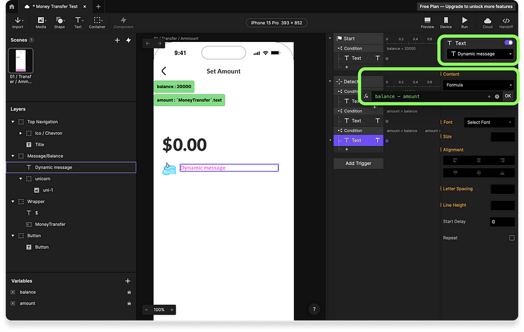Edit the Start Delay value
The image size is (524, 332).
click(x=502, y=222)
